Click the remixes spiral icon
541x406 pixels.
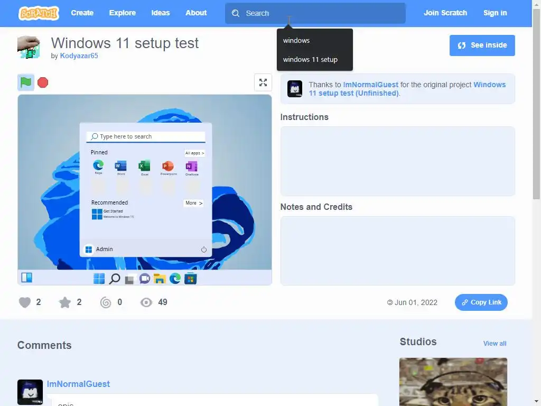tap(106, 303)
